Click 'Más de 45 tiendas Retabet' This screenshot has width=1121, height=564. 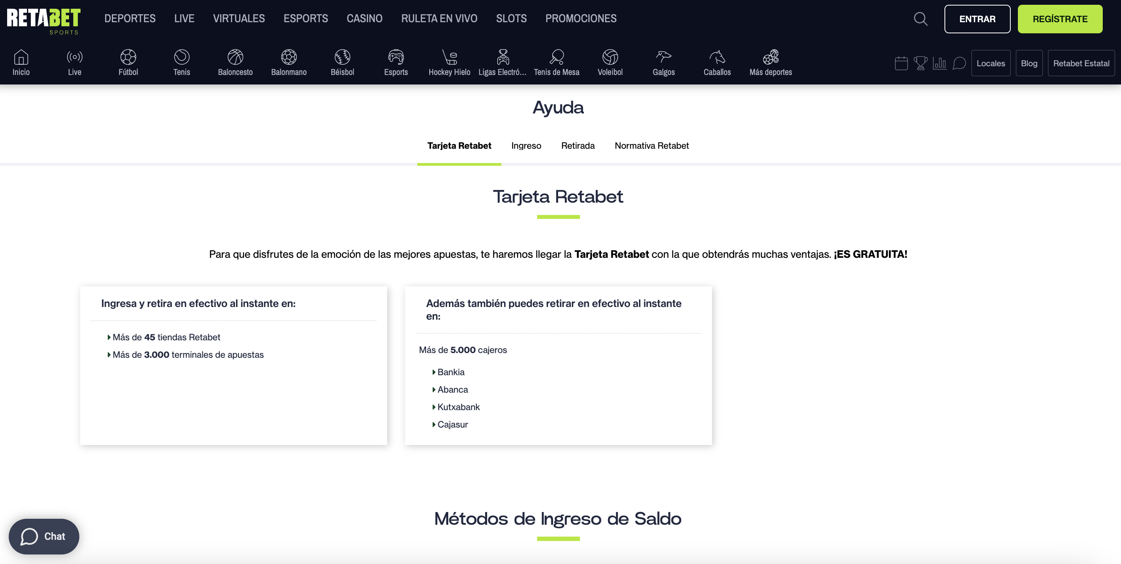click(166, 337)
